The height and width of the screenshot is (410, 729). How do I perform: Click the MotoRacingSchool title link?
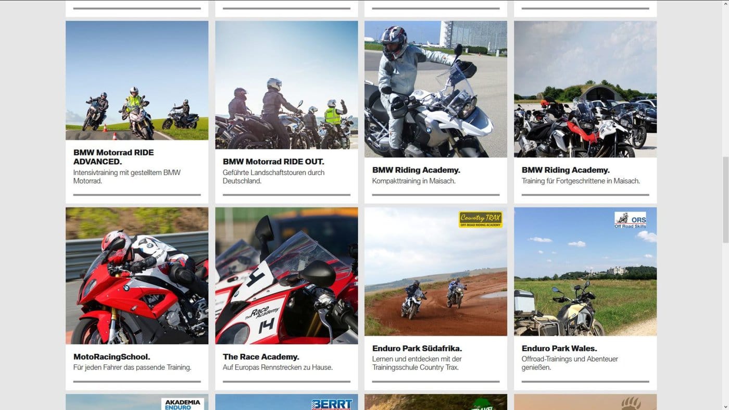112,357
